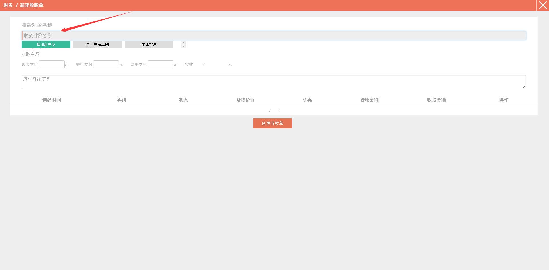This screenshot has height=270, width=549.
Task: Click the up arrow beside 零售客户
Action: tap(184, 43)
